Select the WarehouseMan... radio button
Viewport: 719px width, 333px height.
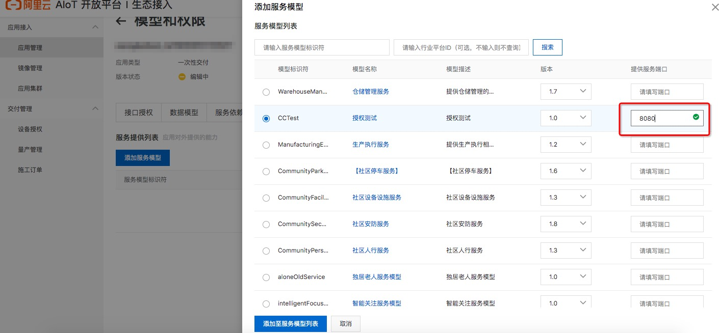(266, 92)
